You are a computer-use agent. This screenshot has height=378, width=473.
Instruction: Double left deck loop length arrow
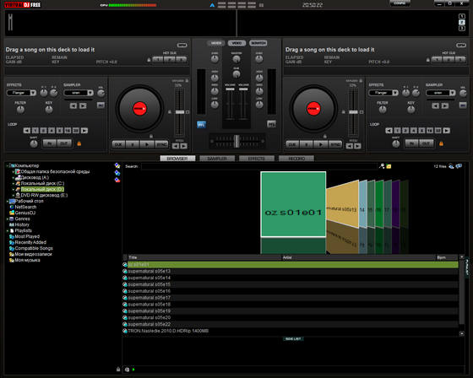click(x=84, y=131)
